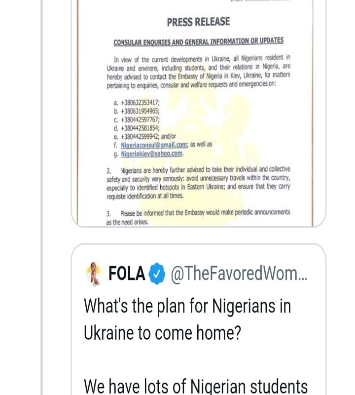Click the PRESS RELEASE heading

click(198, 22)
